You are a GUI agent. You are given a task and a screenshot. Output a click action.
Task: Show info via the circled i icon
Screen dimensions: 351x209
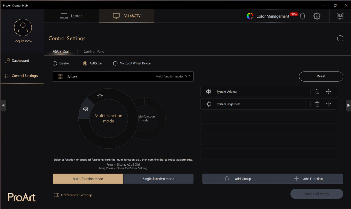(340, 39)
